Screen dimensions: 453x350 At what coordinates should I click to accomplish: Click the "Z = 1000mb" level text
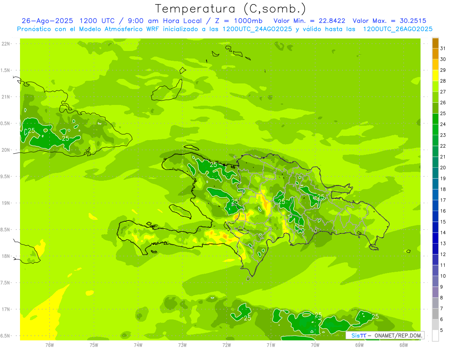(x=239, y=21)
